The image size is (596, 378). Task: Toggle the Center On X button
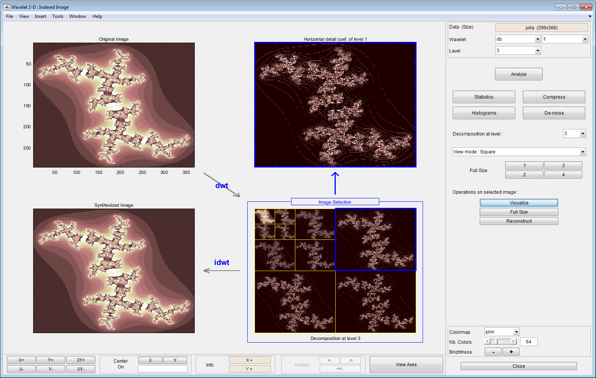pos(150,360)
